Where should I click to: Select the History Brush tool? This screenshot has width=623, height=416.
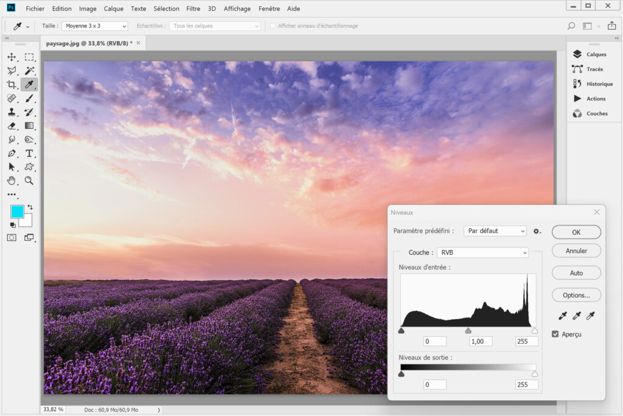click(x=29, y=112)
